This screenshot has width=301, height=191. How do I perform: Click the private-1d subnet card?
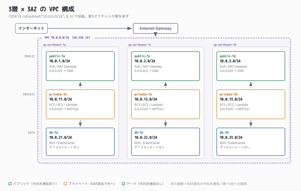tap(251, 104)
